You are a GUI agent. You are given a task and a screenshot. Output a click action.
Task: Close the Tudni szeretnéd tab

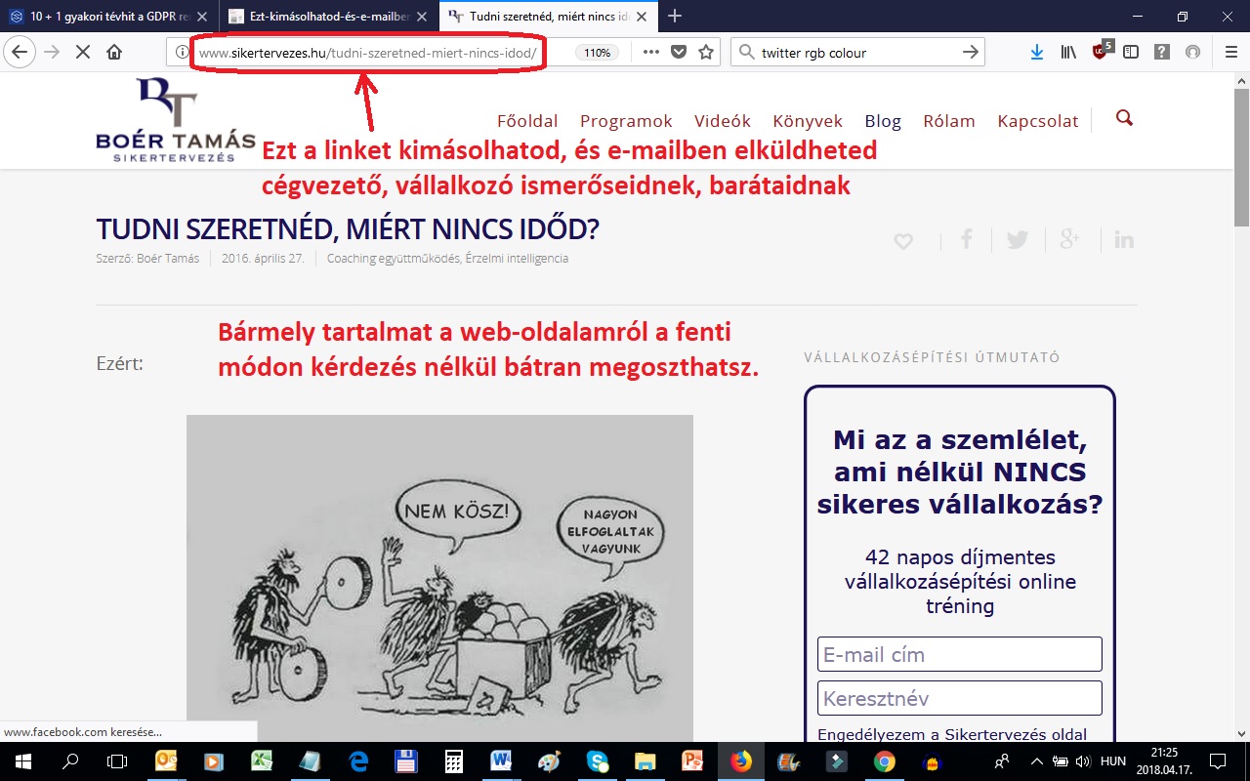(642, 16)
